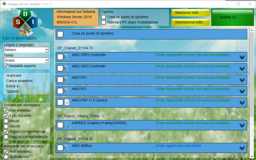Open Informazioni sul Sistema panel
This screenshot has height=160, width=256.
[76, 17]
